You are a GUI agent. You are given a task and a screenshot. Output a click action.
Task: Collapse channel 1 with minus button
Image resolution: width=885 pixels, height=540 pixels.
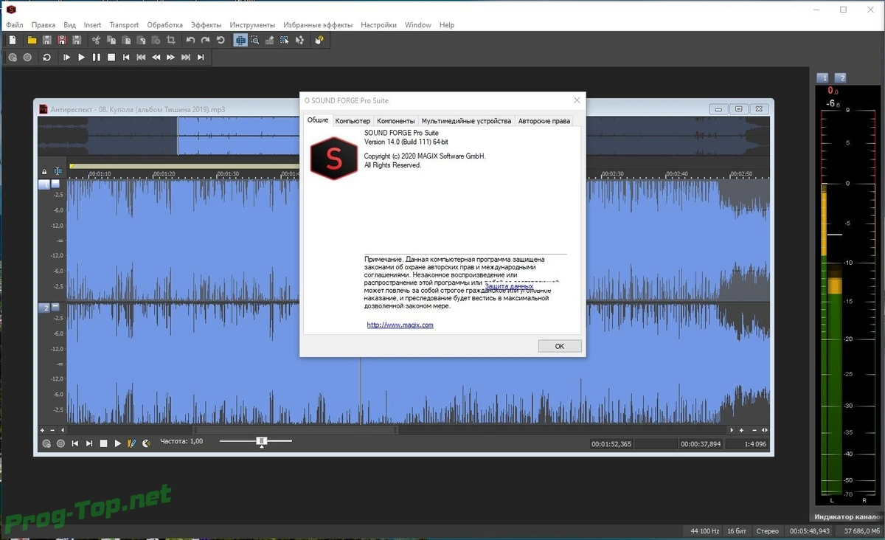(x=55, y=184)
